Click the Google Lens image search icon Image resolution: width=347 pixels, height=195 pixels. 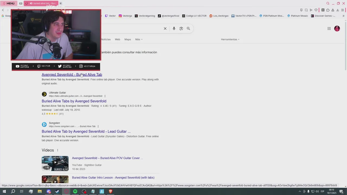(x=181, y=28)
